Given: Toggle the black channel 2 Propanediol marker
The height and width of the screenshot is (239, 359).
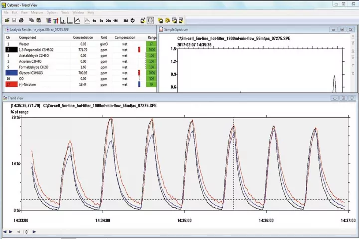Looking at the screenshot, I should [x=11, y=50].
